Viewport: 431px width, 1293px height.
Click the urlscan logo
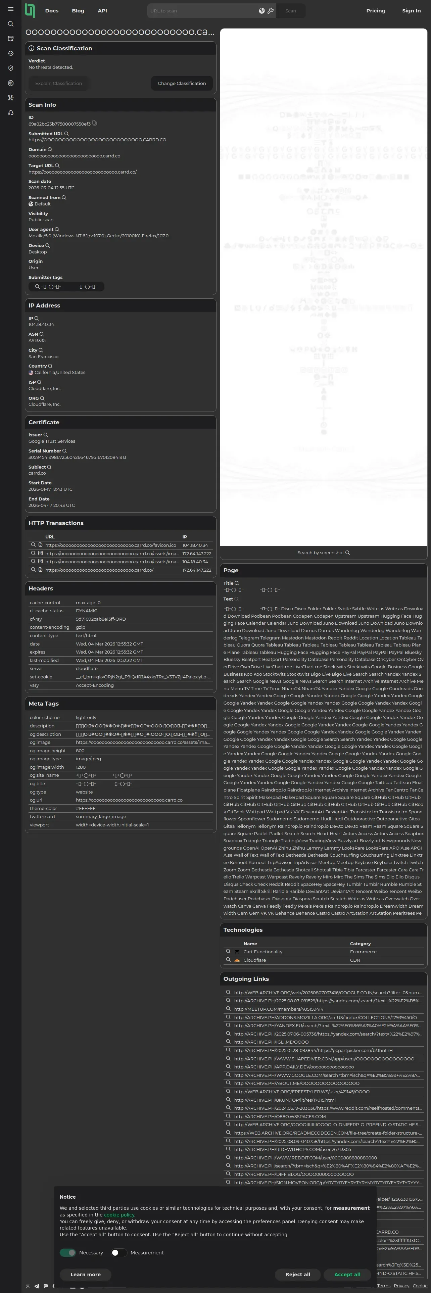30,10
